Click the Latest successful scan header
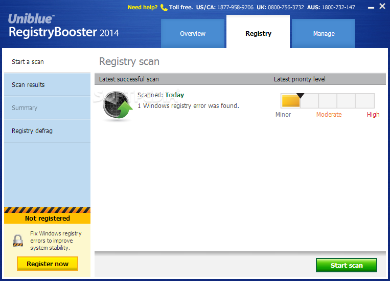Image resolution: width=390 pixels, height=281 pixels. tap(129, 79)
